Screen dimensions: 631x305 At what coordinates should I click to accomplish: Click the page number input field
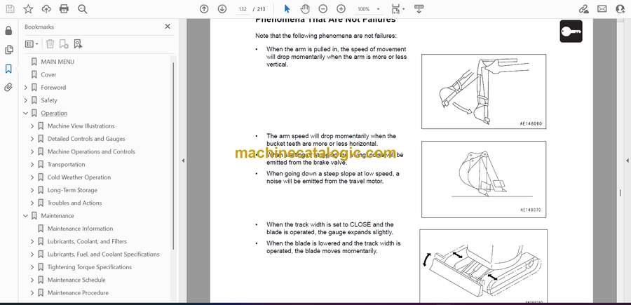pos(243,9)
